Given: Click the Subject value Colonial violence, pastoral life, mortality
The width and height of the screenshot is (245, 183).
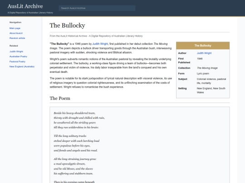Looking at the screenshot, I should pos(211,81).
